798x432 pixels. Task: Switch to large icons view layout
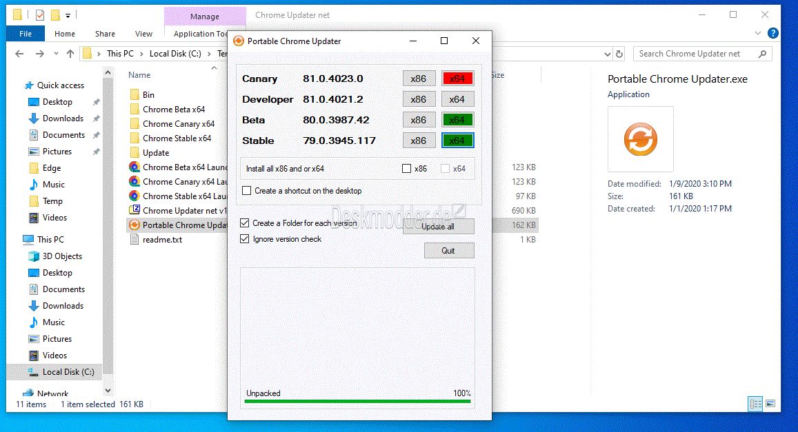coord(770,404)
